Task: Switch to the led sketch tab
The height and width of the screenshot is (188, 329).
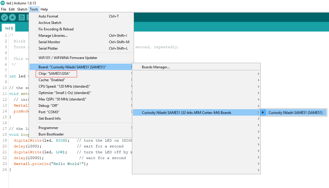Action: [9, 28]
